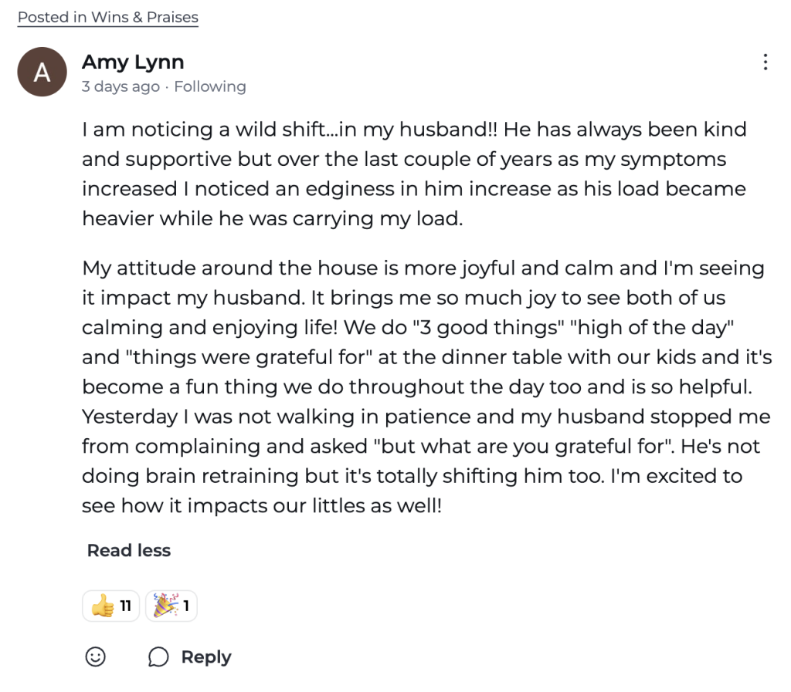
Task: Toggle the Following status for Amy Lynn
Action: tap(210, 86)
